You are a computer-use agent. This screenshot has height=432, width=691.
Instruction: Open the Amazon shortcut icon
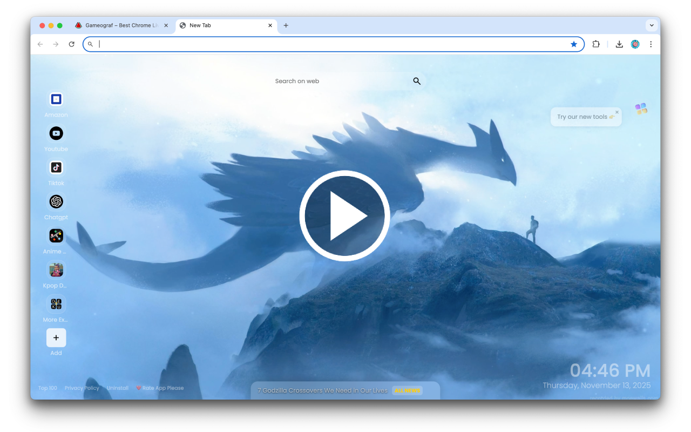pos(56,99)
